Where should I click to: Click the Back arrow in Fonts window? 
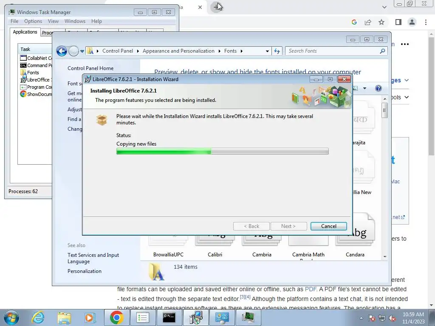coord(62,51)
